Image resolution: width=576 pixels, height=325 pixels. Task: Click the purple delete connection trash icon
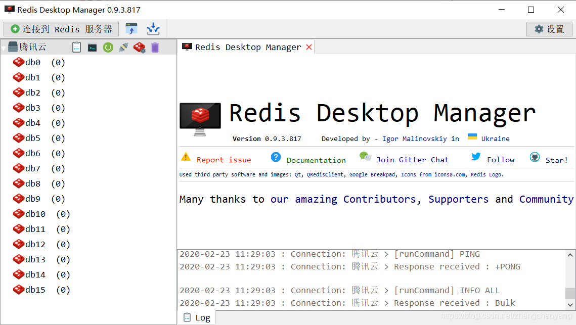point(155,48)
